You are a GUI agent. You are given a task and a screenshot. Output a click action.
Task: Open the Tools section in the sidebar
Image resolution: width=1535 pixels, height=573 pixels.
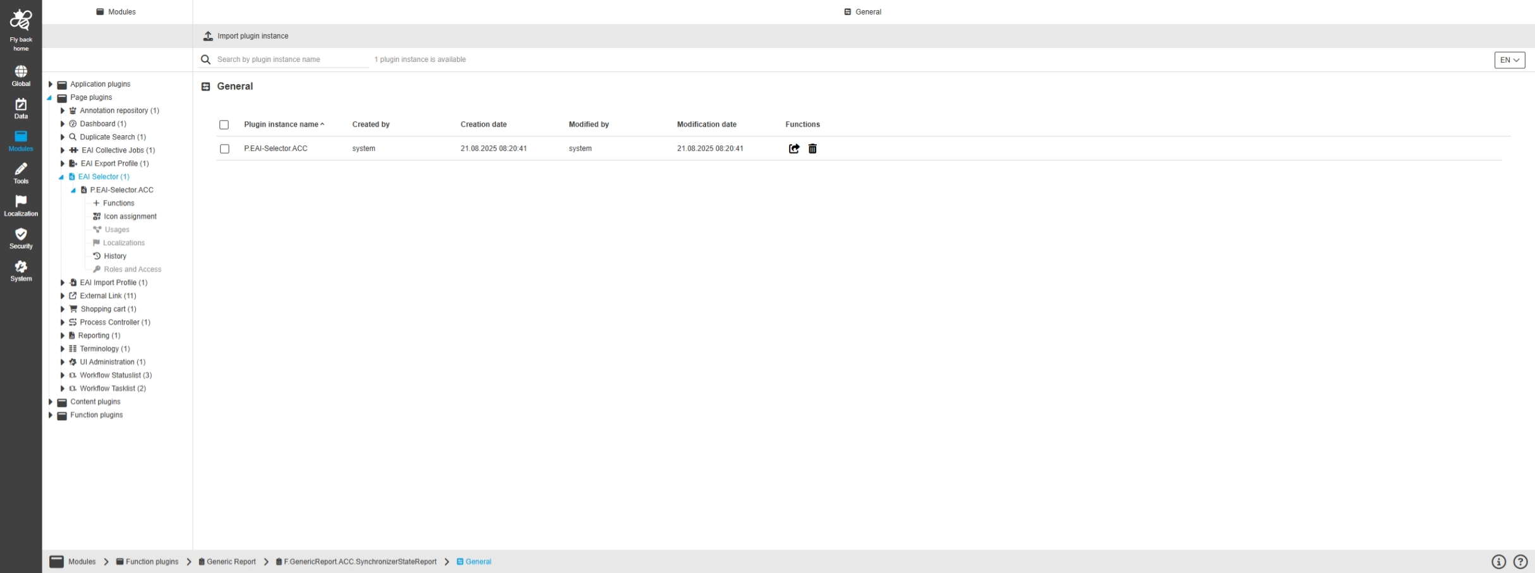tap(21, 174)
